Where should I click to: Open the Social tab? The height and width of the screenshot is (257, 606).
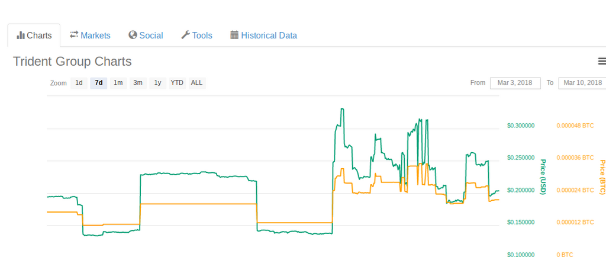[151, 36]
